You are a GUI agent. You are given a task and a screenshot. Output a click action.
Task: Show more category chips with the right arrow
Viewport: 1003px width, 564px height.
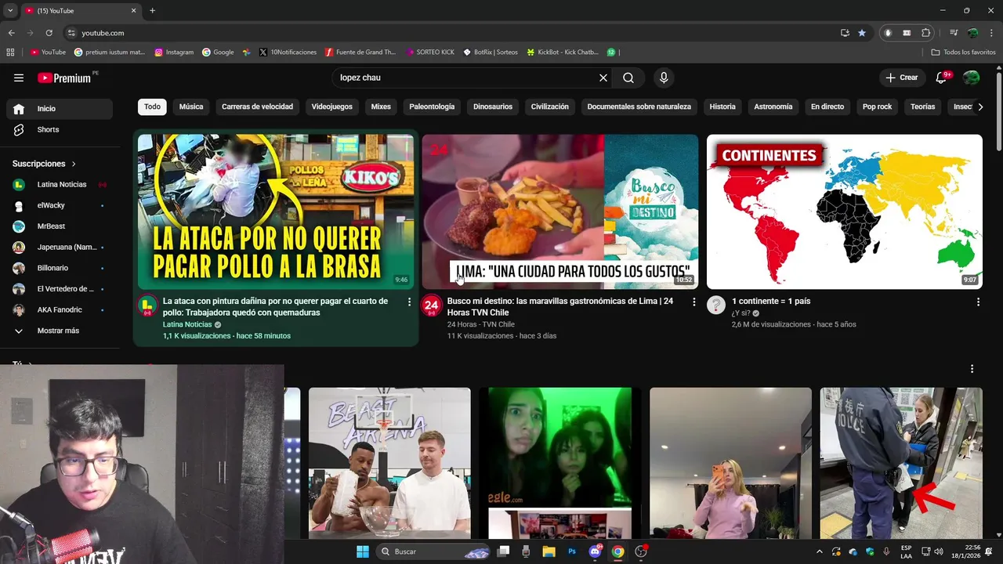tap(979, 107)
